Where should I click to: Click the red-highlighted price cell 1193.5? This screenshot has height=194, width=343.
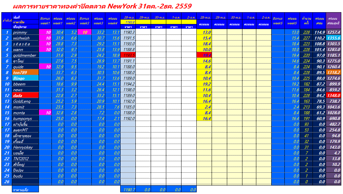[x=128, y=55]
